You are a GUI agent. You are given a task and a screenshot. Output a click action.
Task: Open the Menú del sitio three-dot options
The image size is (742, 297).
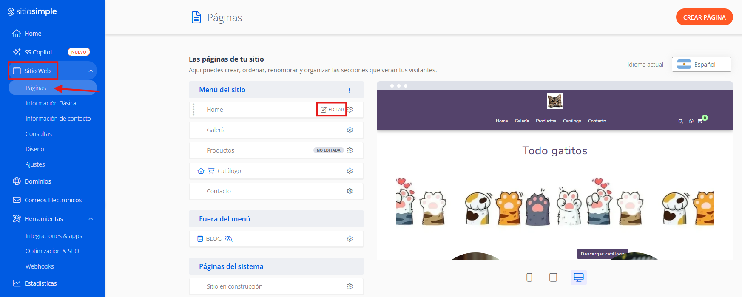[x=350, y=91]
